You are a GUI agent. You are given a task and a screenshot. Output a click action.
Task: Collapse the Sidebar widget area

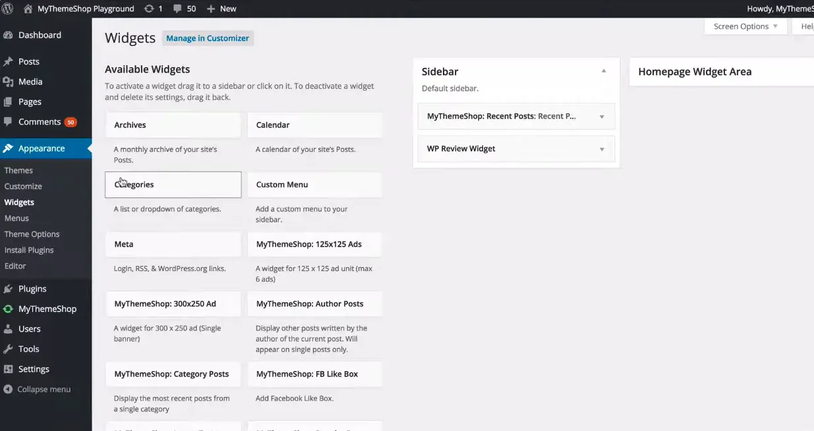[x=604, y=71]
